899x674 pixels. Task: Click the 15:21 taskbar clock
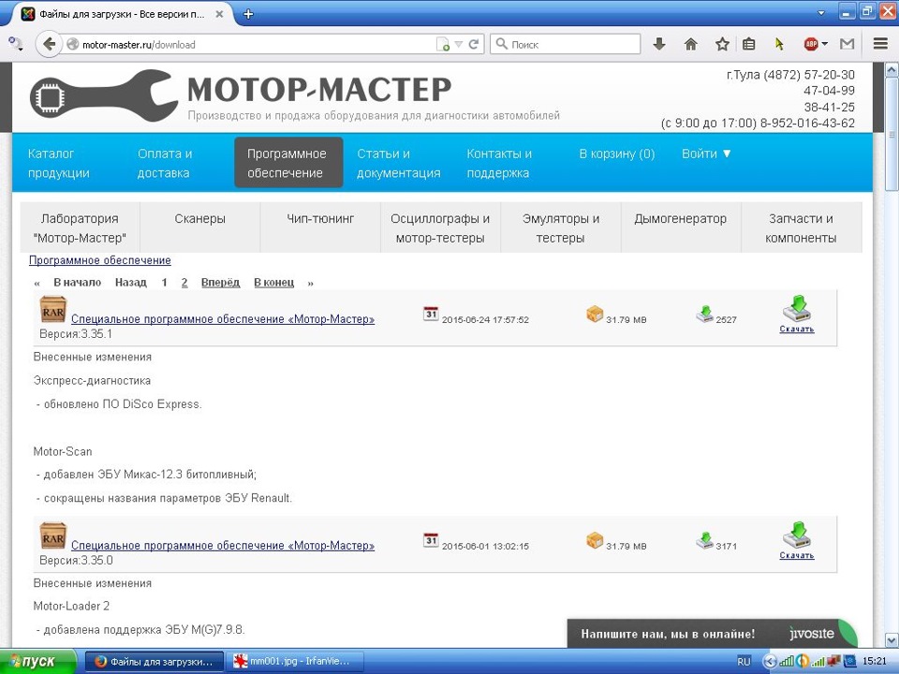point(874,661)
